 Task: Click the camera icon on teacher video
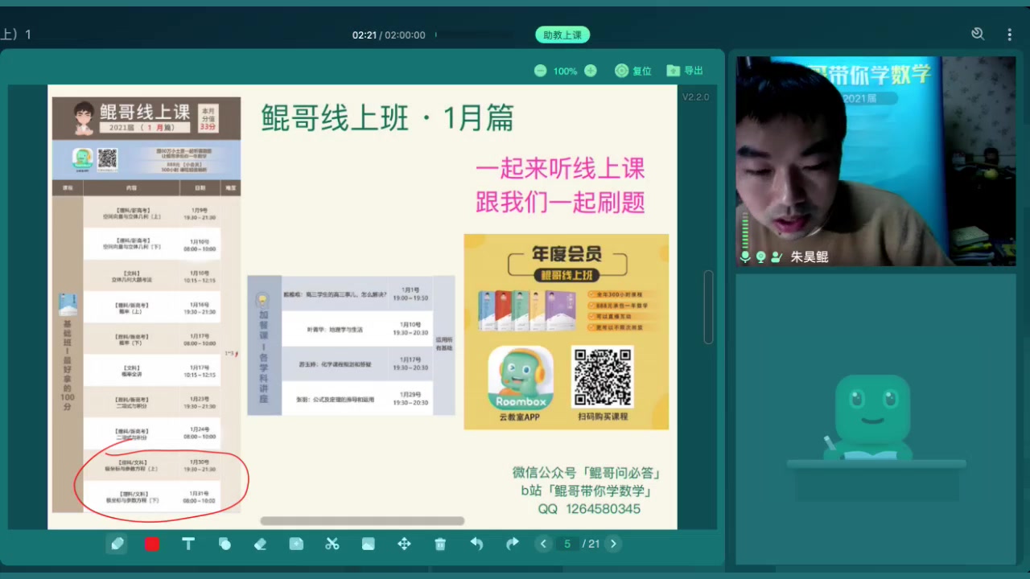760,257
